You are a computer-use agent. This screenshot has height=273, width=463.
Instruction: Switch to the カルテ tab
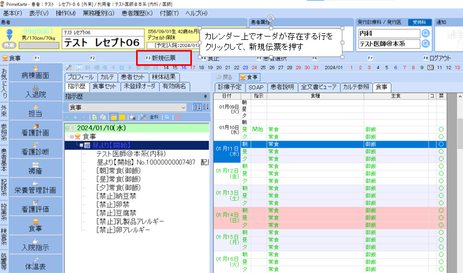tap(107, 77)
